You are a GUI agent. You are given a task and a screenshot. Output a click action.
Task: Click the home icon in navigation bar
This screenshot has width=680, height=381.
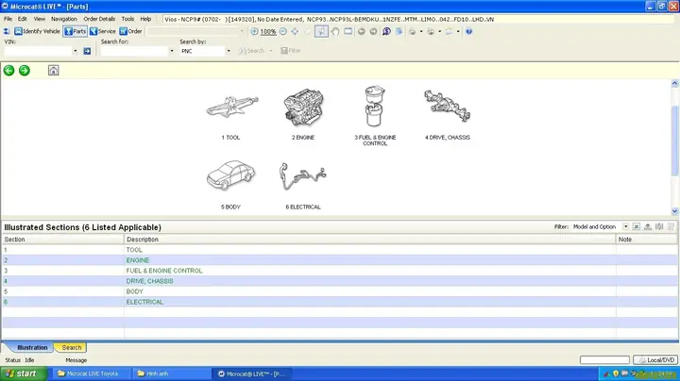tap(53, 70)
